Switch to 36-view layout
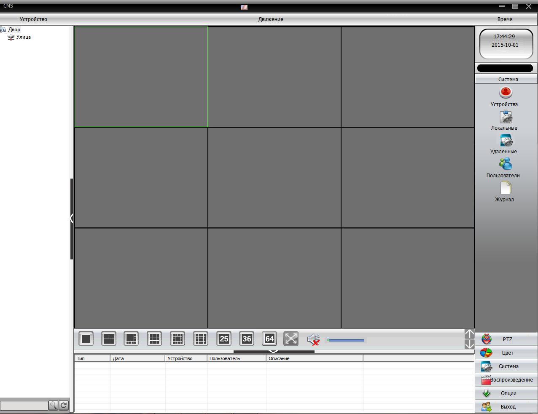538x414 pixels. (247, 339)
